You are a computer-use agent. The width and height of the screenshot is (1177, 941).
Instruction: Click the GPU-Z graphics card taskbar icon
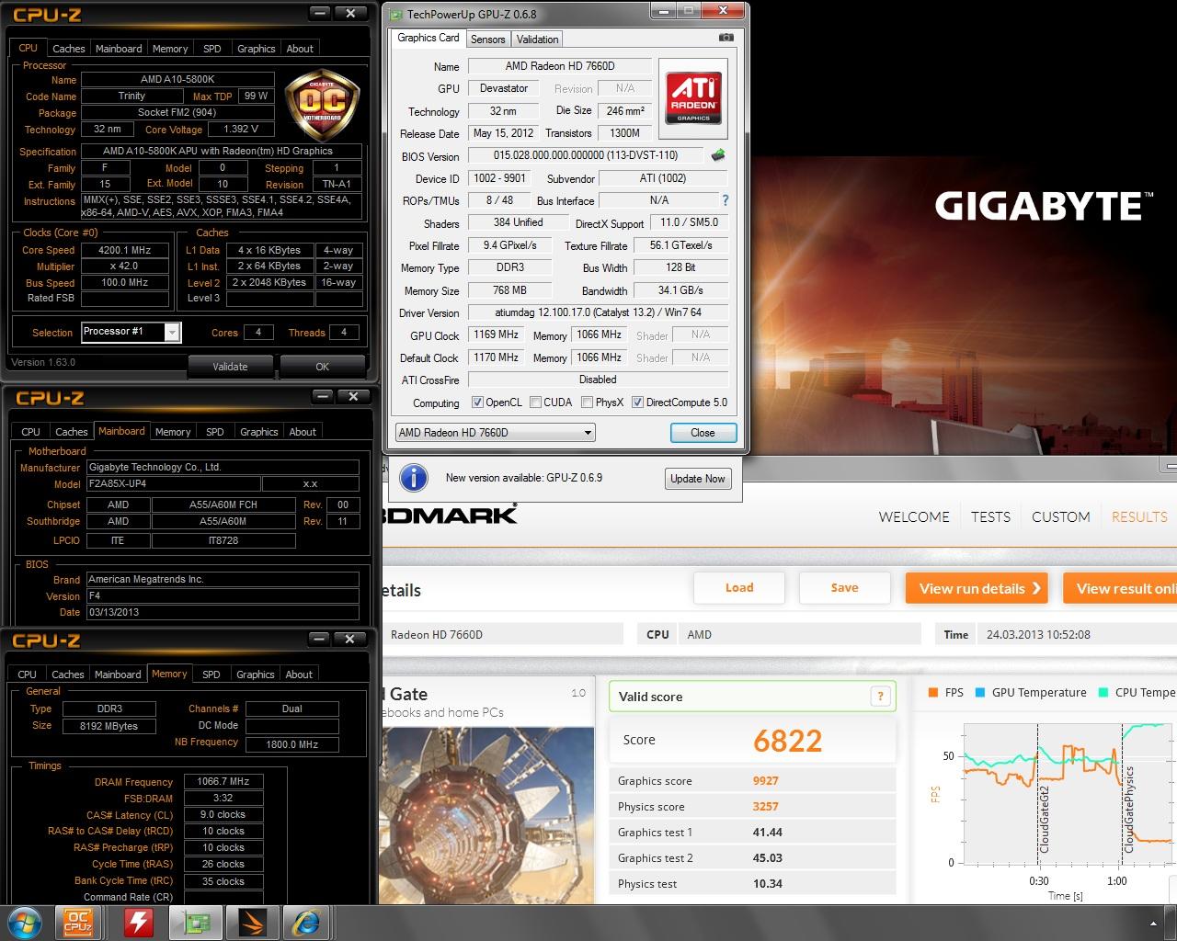click(197, 922)
